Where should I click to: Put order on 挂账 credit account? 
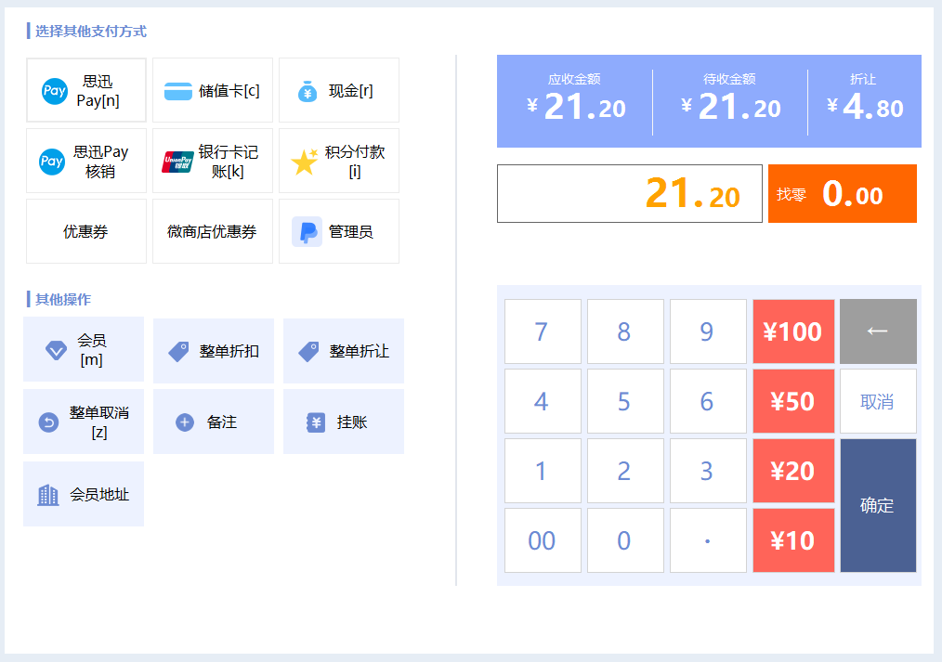pyautogui.click(x=344, y=422)
